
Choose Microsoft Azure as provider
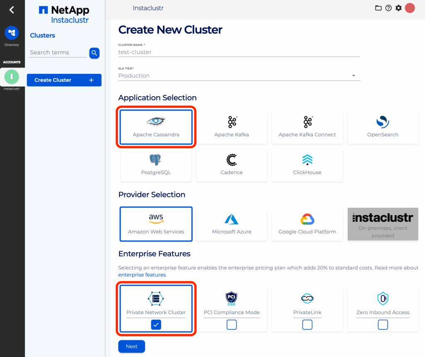pyautogui.click(x=231, y=224)
